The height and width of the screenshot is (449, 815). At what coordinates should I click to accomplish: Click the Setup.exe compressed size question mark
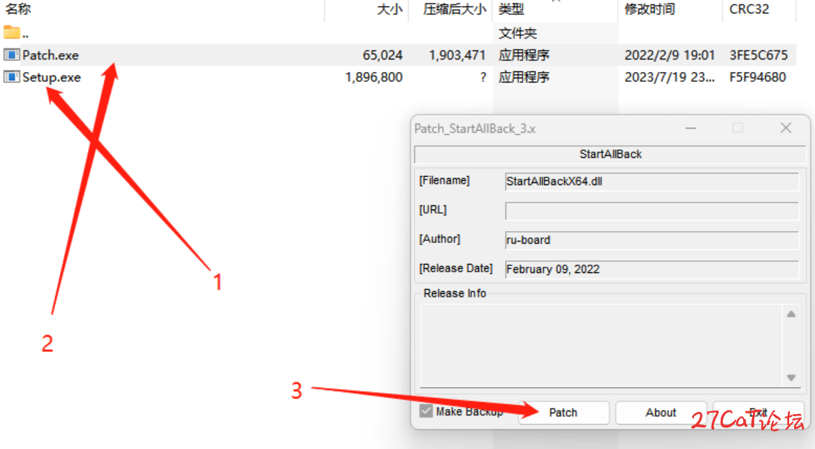(483, 78)
